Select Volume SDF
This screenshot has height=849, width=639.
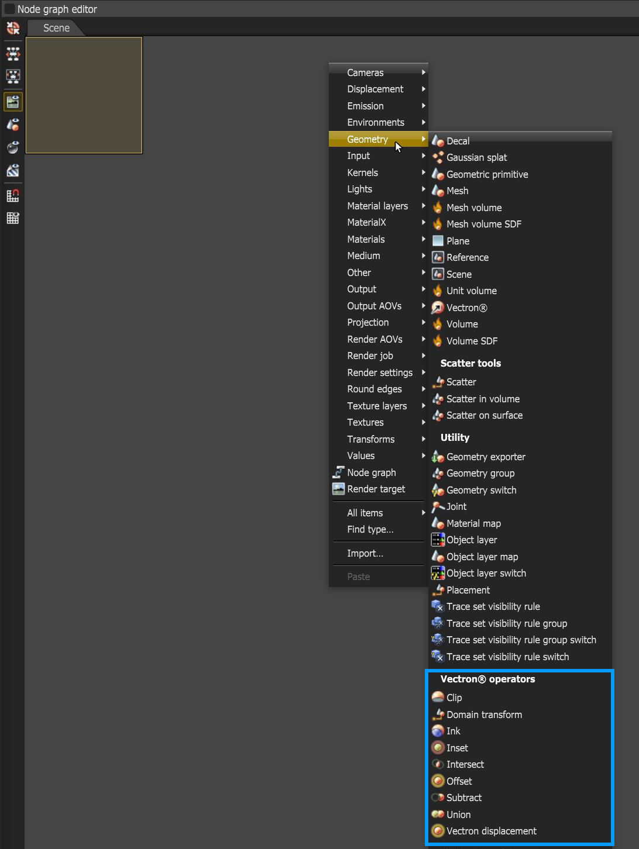520,341
